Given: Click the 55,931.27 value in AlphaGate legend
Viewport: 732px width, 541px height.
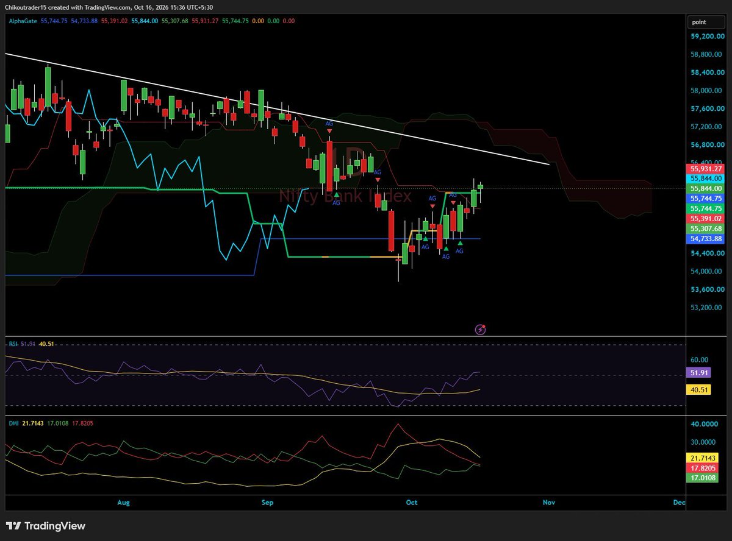Looking at the screenshot, I should pyautogui.click(x=206, y=21).
